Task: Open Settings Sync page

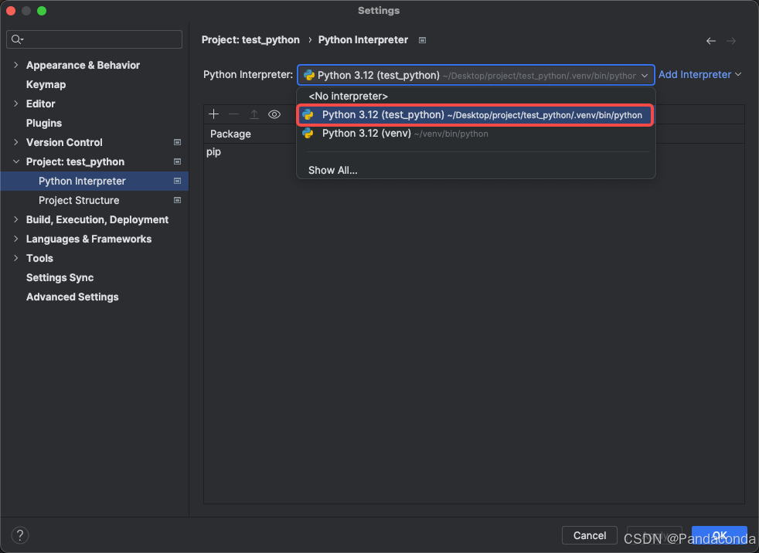Action: pos(60,278)
